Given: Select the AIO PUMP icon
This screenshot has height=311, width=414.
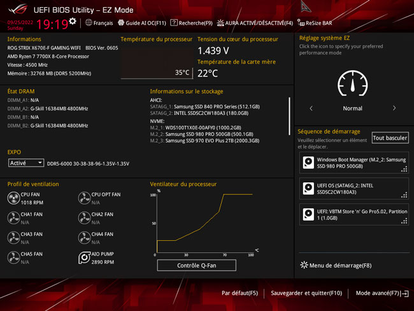Looking at the screenshot, I should [84, 257].
